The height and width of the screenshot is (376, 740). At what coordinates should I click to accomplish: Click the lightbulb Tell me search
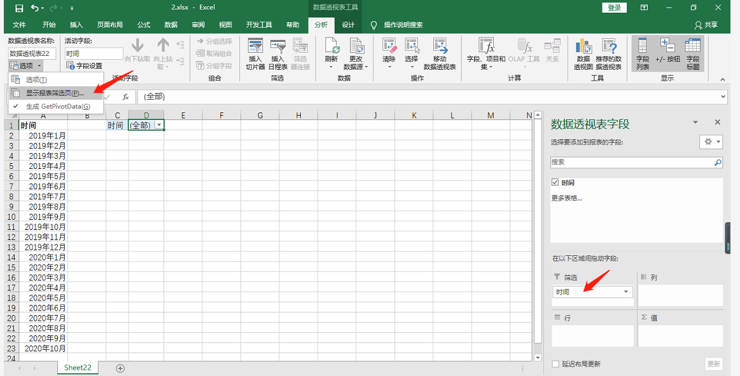pyautogui.click(x=373, y=25)
